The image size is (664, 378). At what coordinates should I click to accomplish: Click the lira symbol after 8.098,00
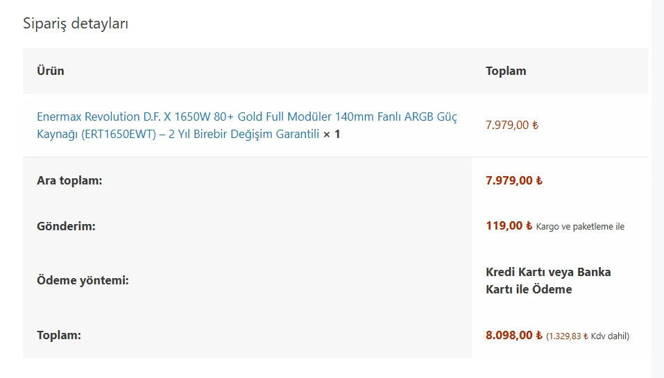pos(539,335)
